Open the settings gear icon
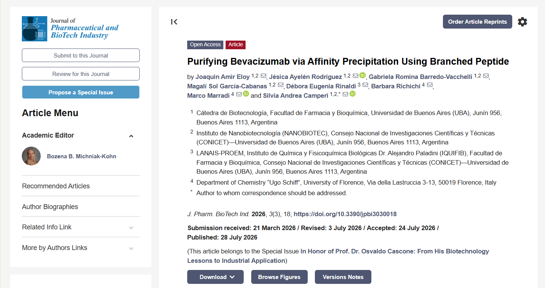 coord(522,22)
